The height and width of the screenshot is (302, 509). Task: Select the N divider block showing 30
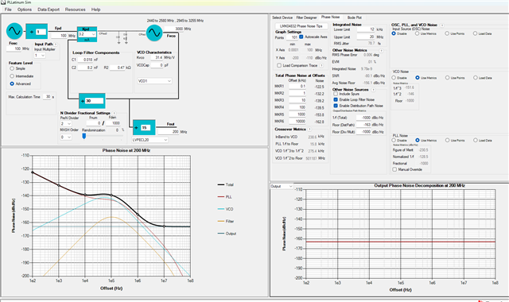(x=92, y=101)
